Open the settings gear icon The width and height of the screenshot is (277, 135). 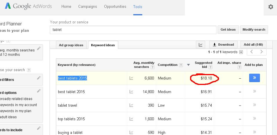click(x=271, y=7)
